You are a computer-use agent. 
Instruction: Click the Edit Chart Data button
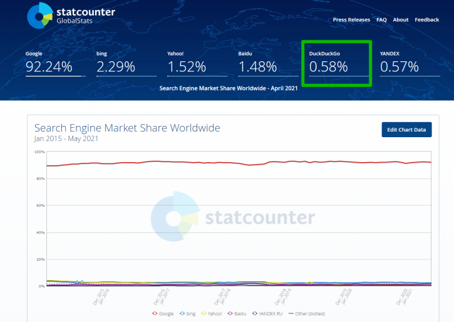click(406, 130)
